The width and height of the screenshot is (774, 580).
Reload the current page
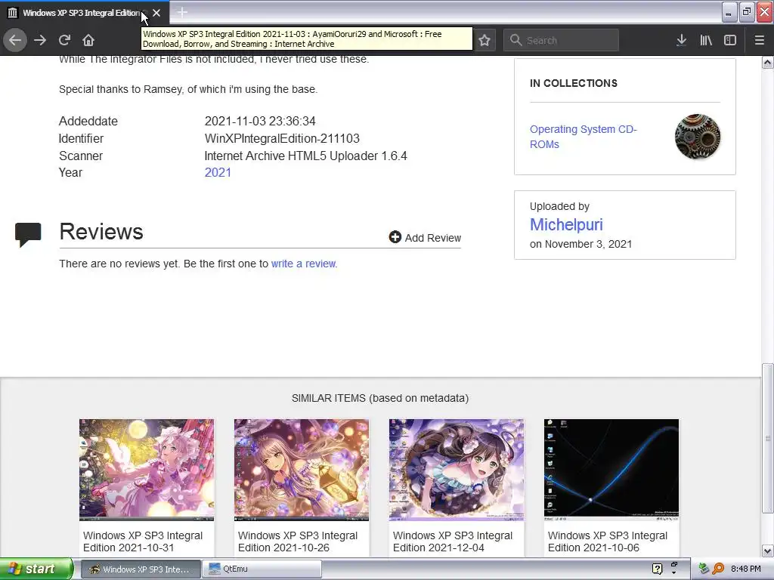click(65, 40)
